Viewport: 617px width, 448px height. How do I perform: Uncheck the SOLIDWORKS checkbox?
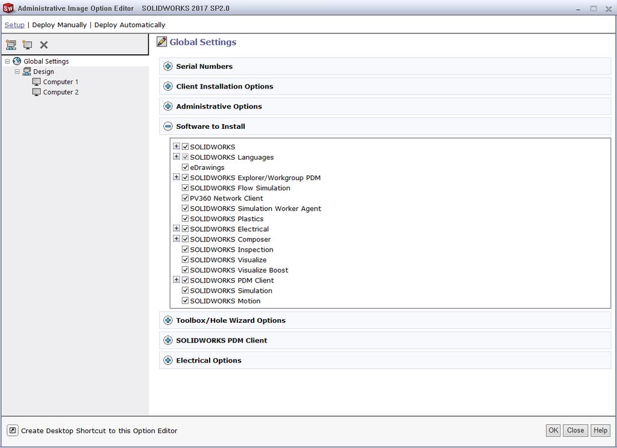pyautogui.click(x=186, y=146)
